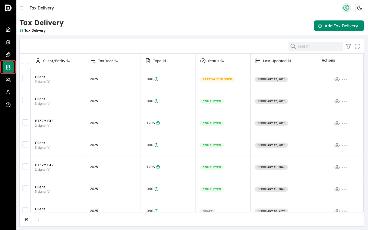Toggle the hamburger sidebar menu
368x230 pixels.
pyautogui.click(x=22, y=8)
